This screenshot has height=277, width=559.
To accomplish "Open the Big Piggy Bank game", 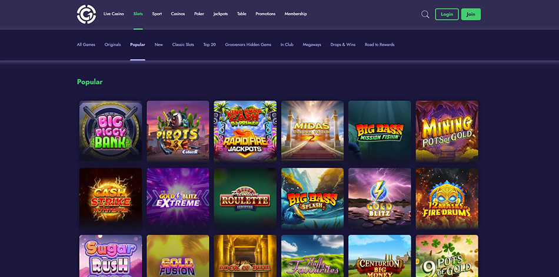I will (x=111, y=131).
